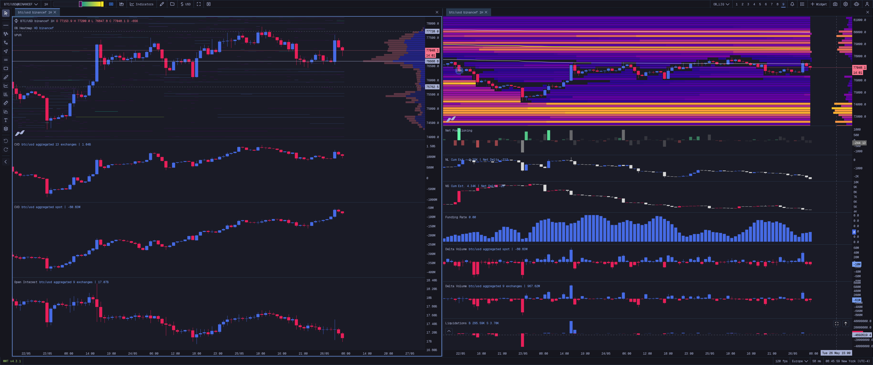Select the horizontal bars profile tool
The image size is (873, 365).
(6, 95)
